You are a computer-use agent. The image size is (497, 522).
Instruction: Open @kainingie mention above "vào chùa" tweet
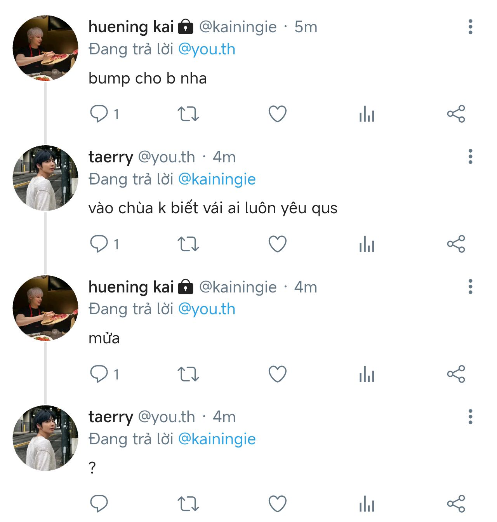(217, 179)
